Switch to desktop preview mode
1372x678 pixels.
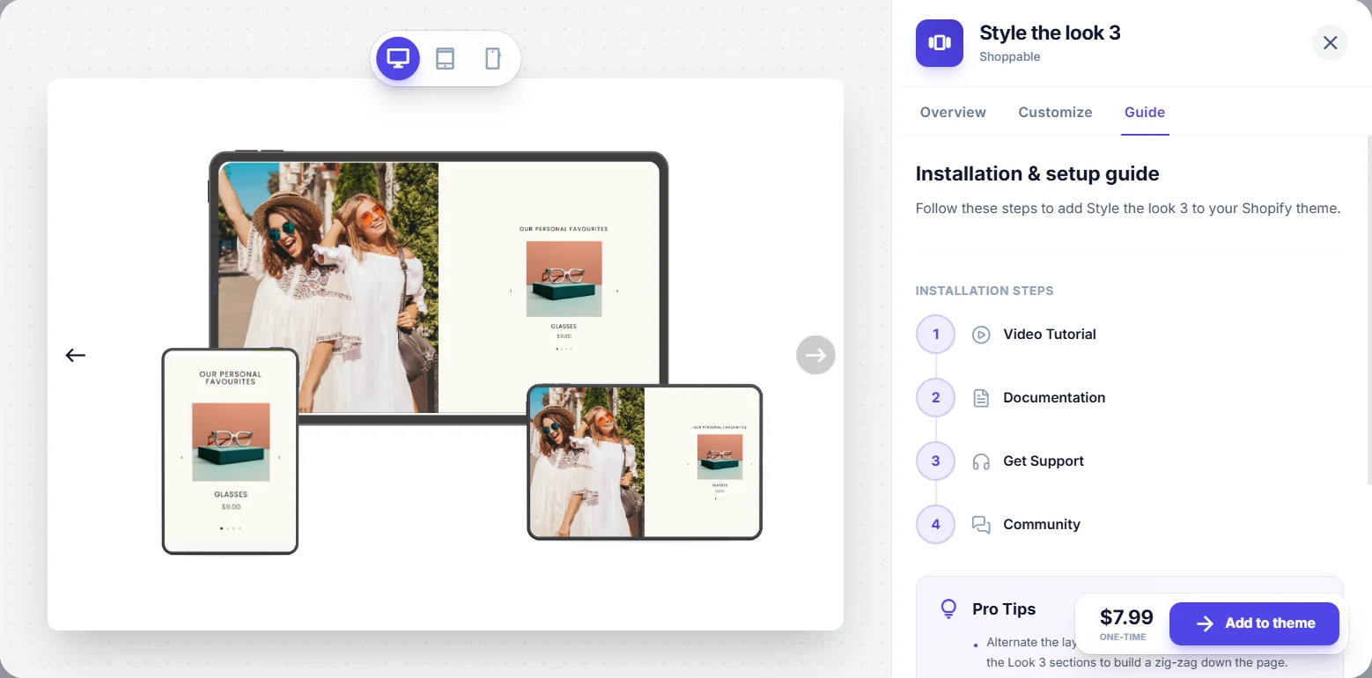click(x=398, y=59)
